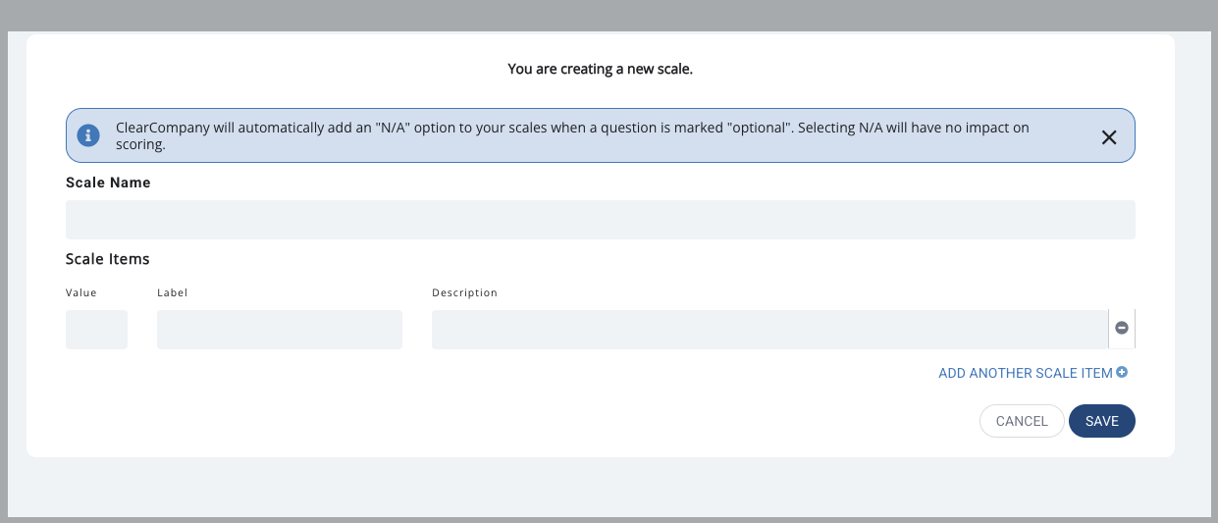
Task: Dismiss the N/A info banner
Action: tap(1109, 137)
